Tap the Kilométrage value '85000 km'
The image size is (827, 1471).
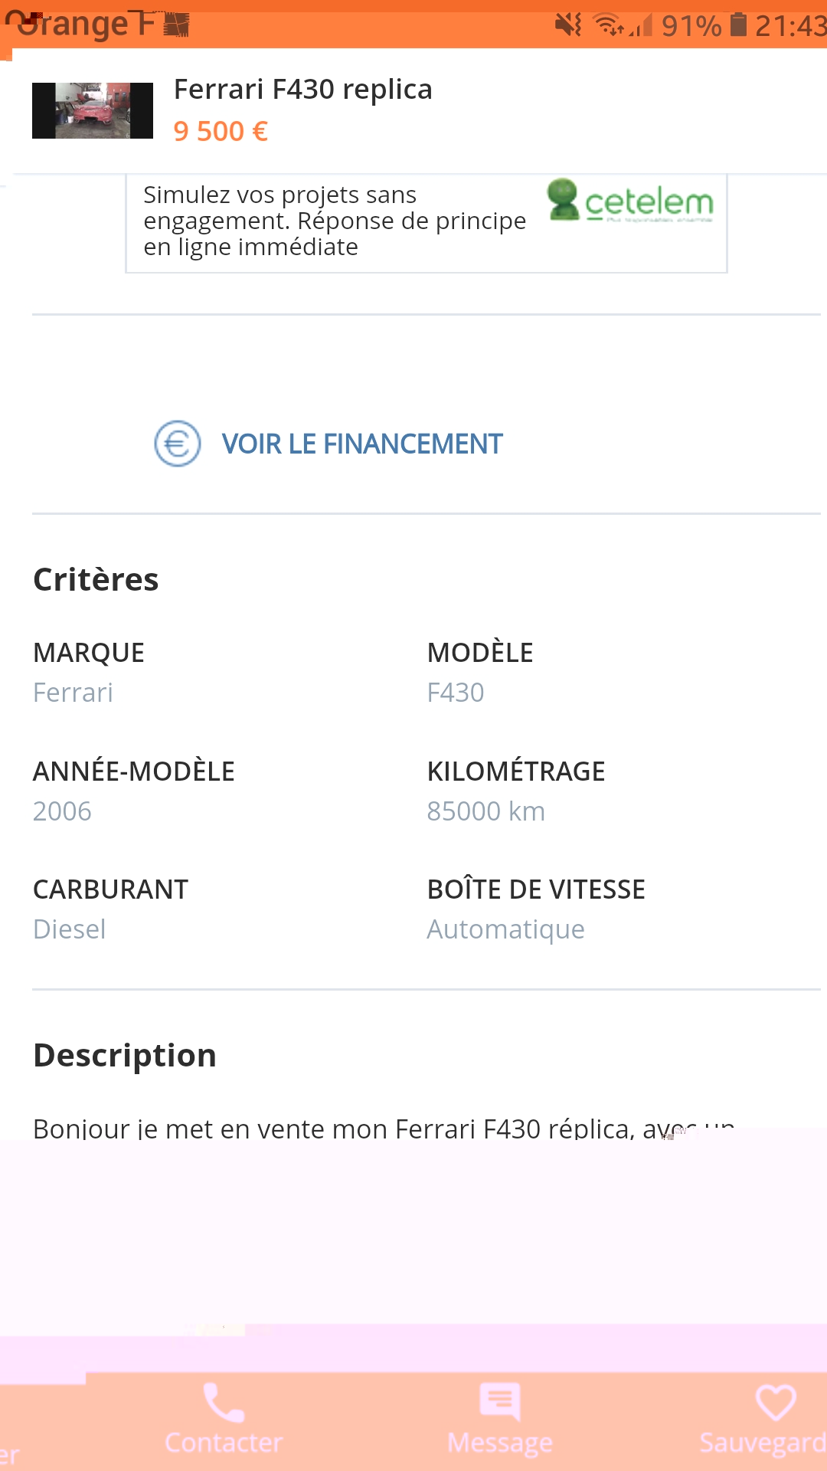pyautogui.click(x=485, y=811)
